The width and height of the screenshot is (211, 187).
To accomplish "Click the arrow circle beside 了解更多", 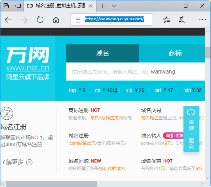I will pyautogui.click(x=29, y=162).
